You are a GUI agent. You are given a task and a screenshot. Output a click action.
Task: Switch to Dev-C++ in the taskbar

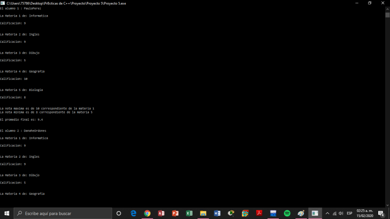pyautogui.click(x=273, y=213)
